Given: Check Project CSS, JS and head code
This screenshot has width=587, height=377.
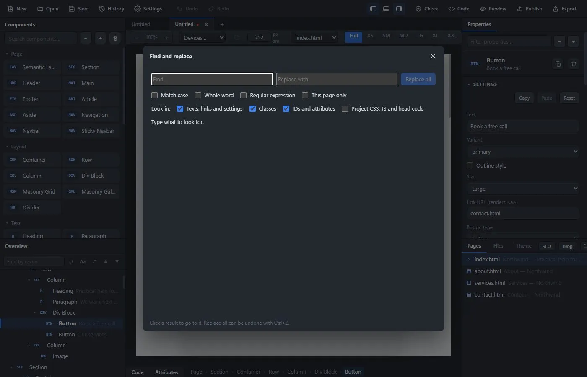Looking at the screenshot, I should coord(345,109).
